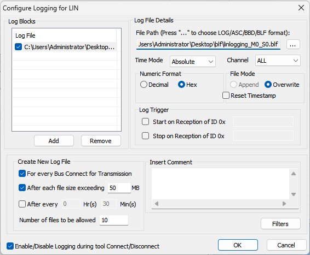
Task: Click the scroll down arrow in Insert Comment
Action: tap(294, 194)
